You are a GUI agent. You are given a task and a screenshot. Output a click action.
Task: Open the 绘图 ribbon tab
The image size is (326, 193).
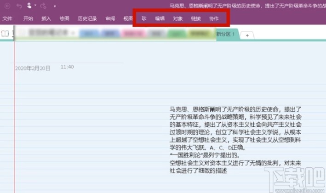click(x=64, y=18)
